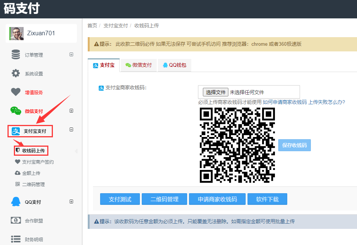The height and width of the screenshot is (245, 357).
Task: Click the 支付测试 button
Action: tap(120, 199)
